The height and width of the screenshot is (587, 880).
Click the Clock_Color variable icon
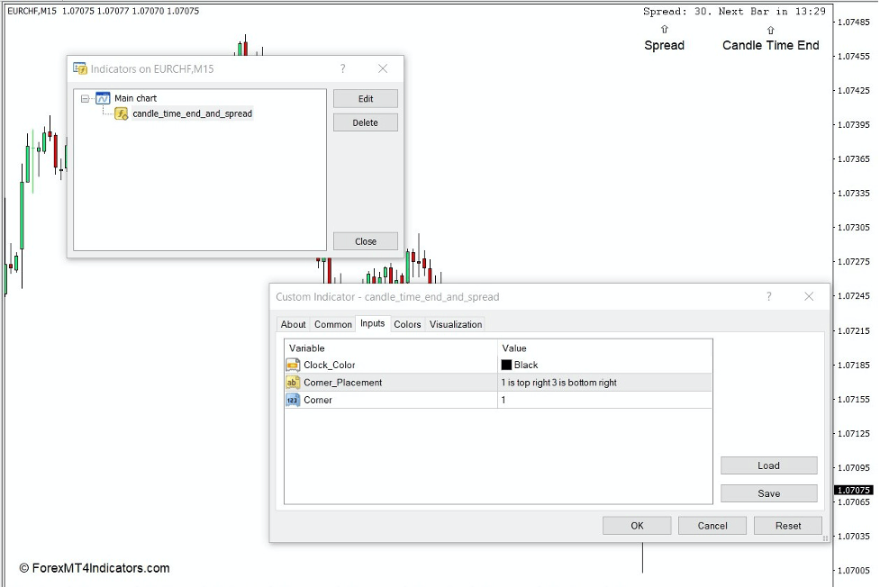(293, 365)
